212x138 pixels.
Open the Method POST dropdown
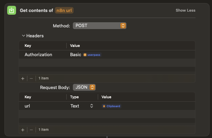(100, 26)
